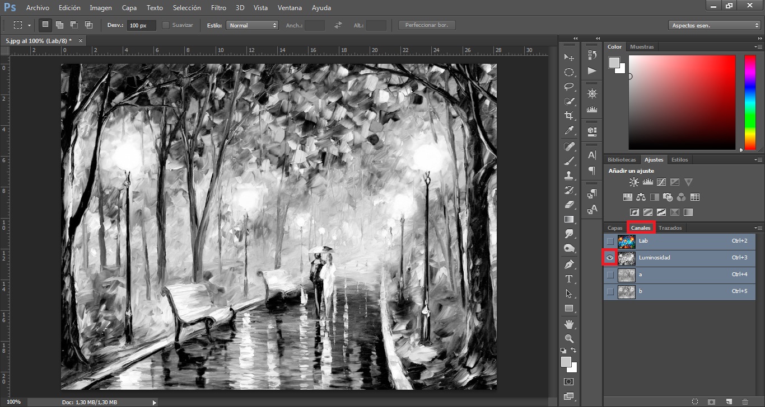Open the marquee tool preset picker arrow
The image size is (765, 407).
click(x=29, y=26)
